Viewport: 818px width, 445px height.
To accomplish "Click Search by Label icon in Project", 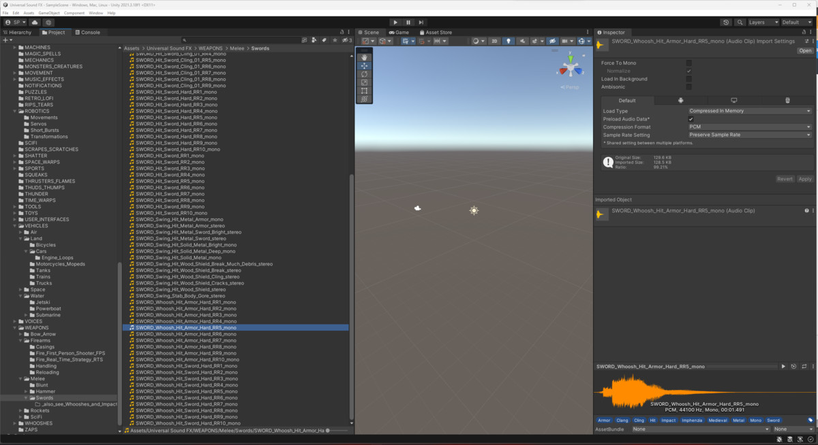I will click(x=324, y=40).
